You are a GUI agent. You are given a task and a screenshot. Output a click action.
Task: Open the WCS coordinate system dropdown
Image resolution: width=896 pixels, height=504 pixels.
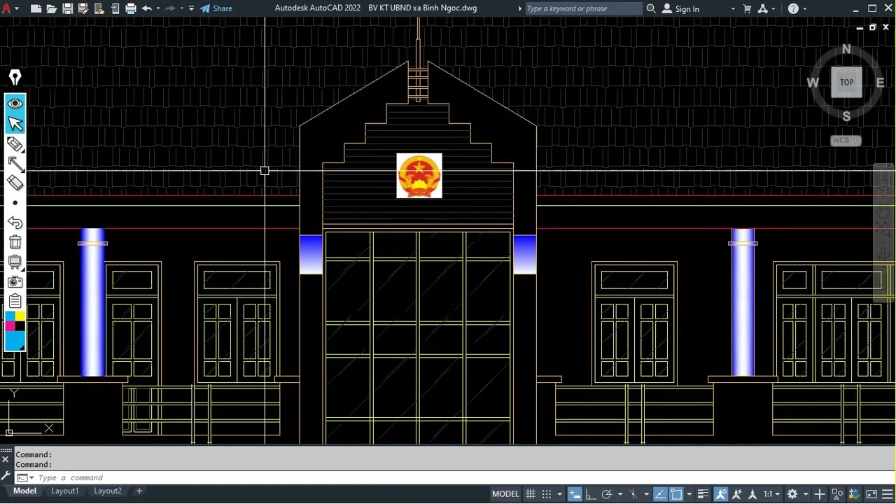pyautogui.click(x=846, y=141)
